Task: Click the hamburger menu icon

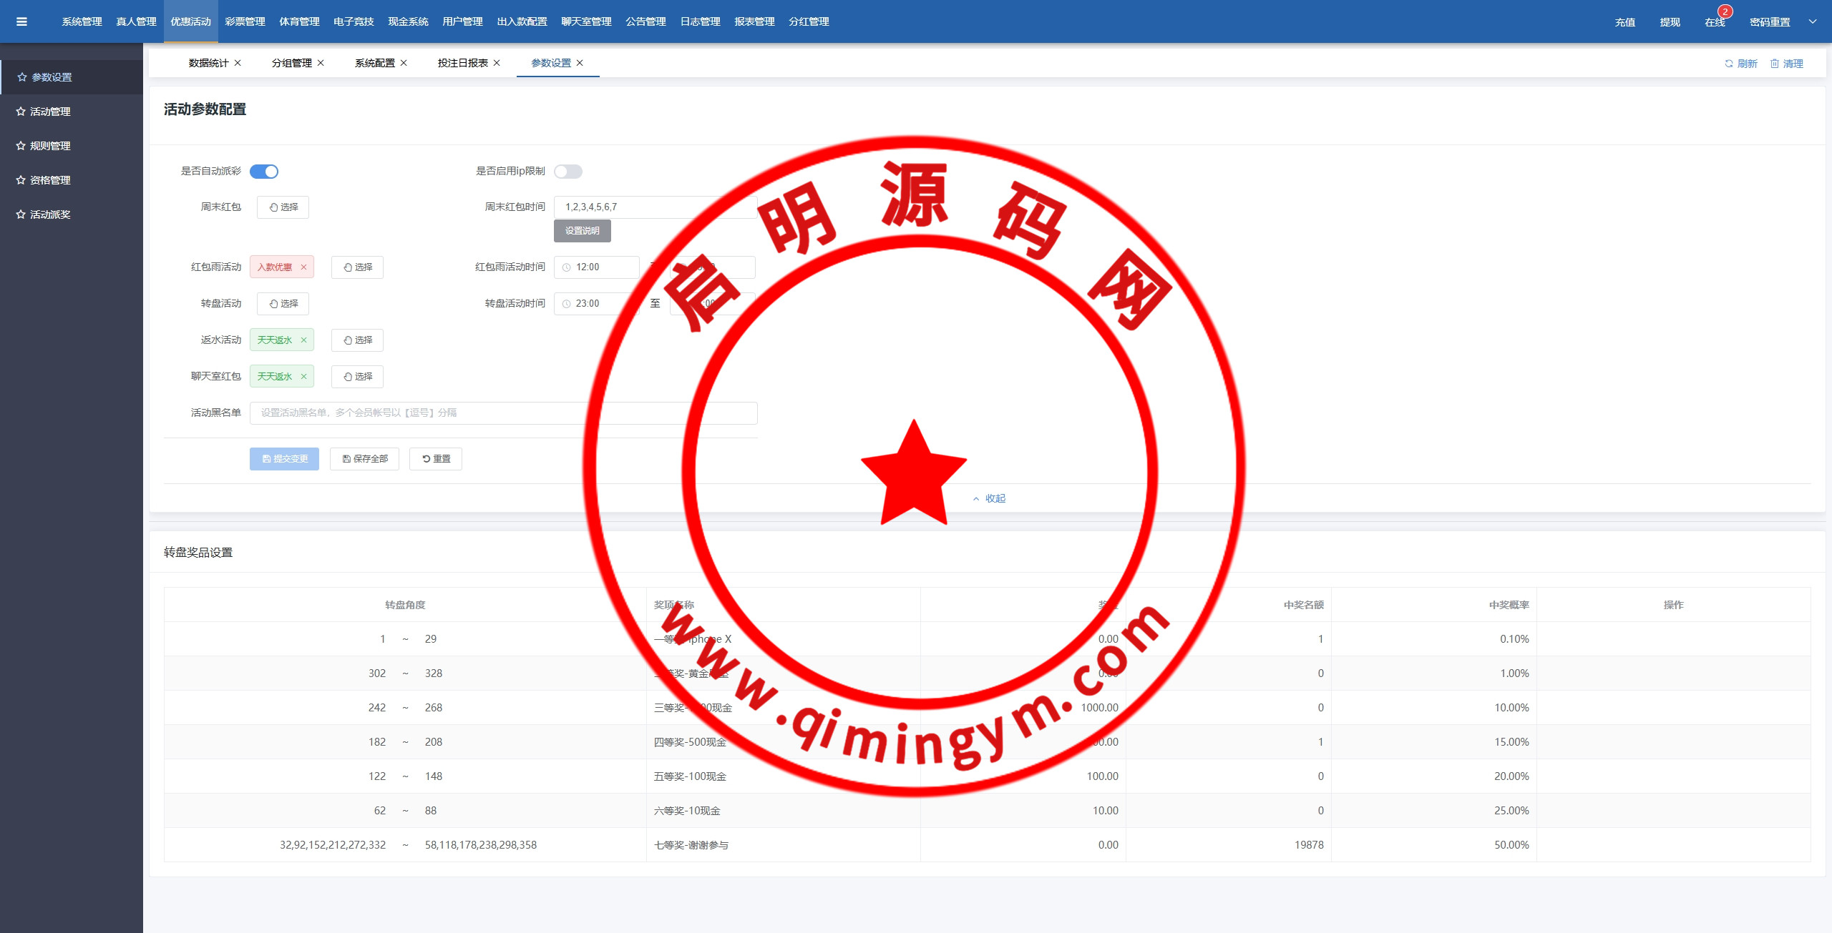Action: point(21,21)
